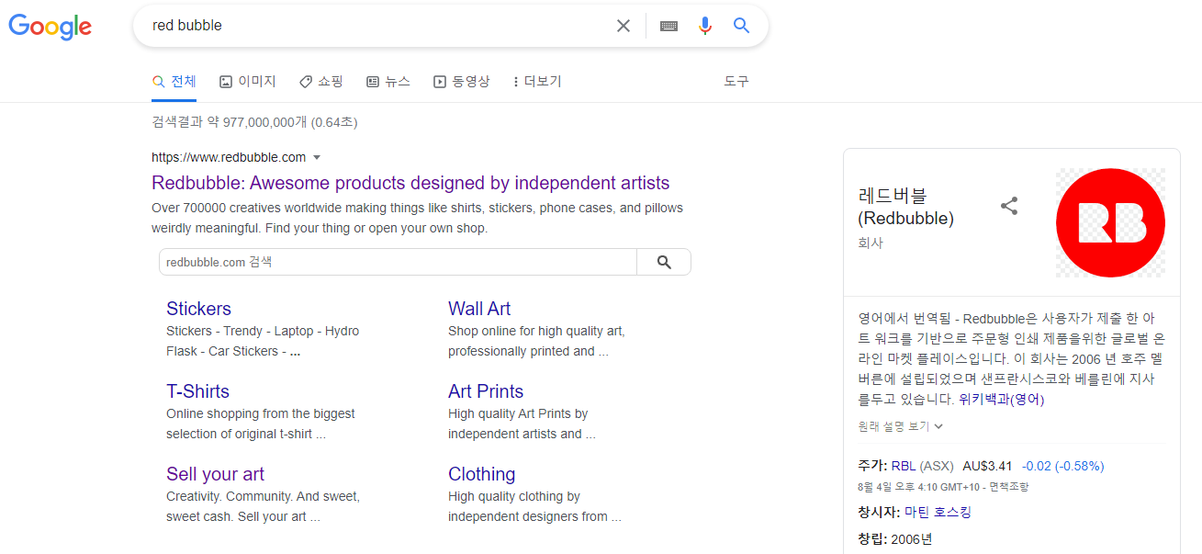
Task: Share the Redbubble knowledge panel
Action: pos(1009,206)
